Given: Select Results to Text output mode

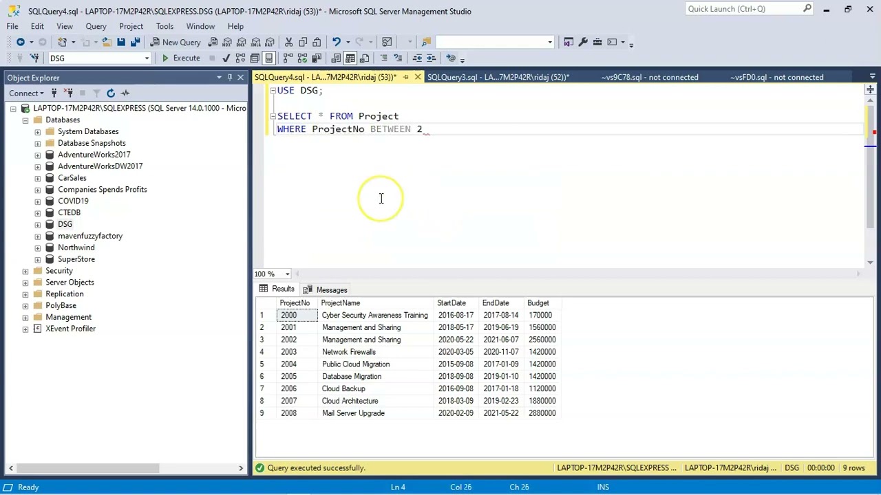Looking at the screenshot, I should 336,58.
